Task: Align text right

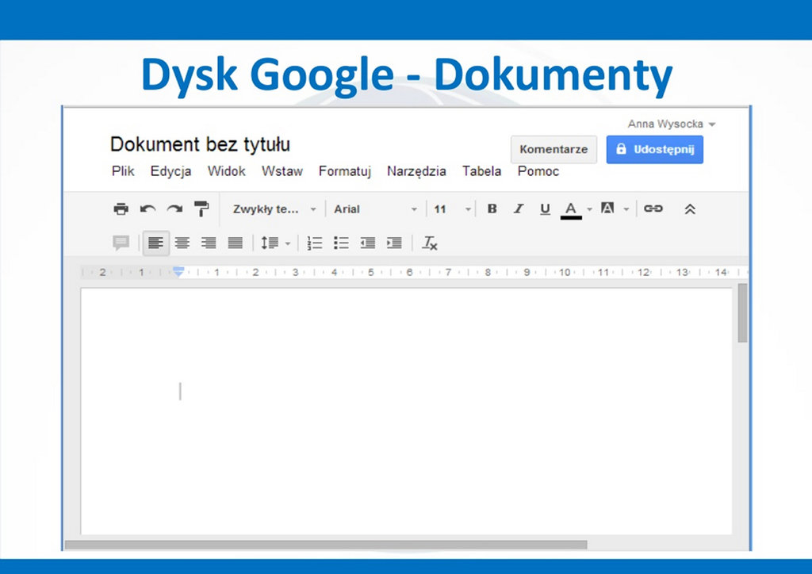Action: [x=209, y=243]
